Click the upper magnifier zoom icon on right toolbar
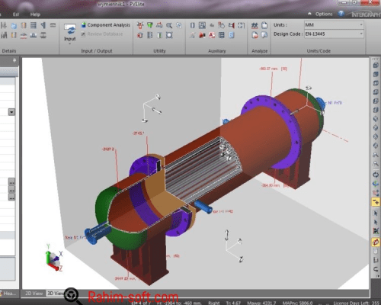This screenshot has width=381, height=305. tap(376, 155)
